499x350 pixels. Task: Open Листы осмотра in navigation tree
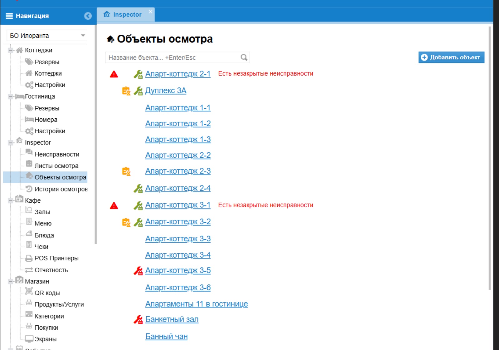56,166
